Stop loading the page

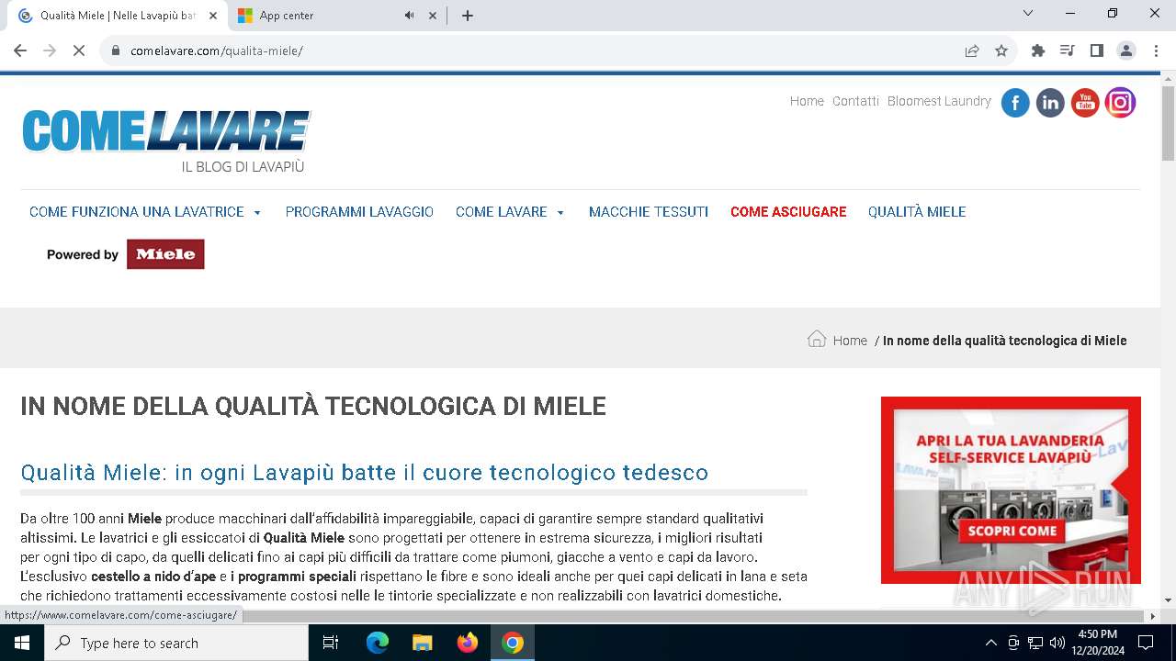click(x=79, y=50)
